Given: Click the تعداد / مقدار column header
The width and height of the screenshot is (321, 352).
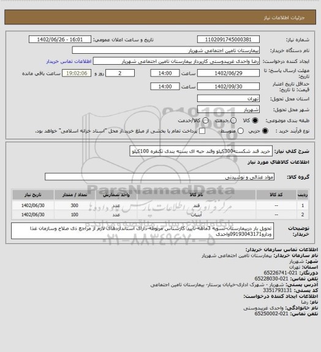Looking at the screenshot, I should click(75, 195).
